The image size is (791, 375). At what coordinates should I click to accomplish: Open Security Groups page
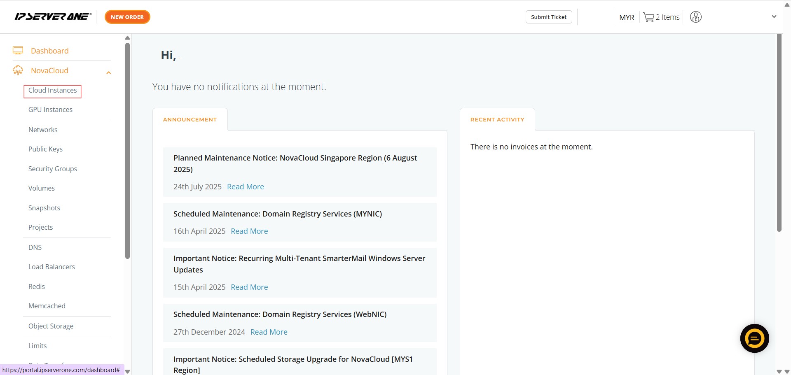pos(53,169)
